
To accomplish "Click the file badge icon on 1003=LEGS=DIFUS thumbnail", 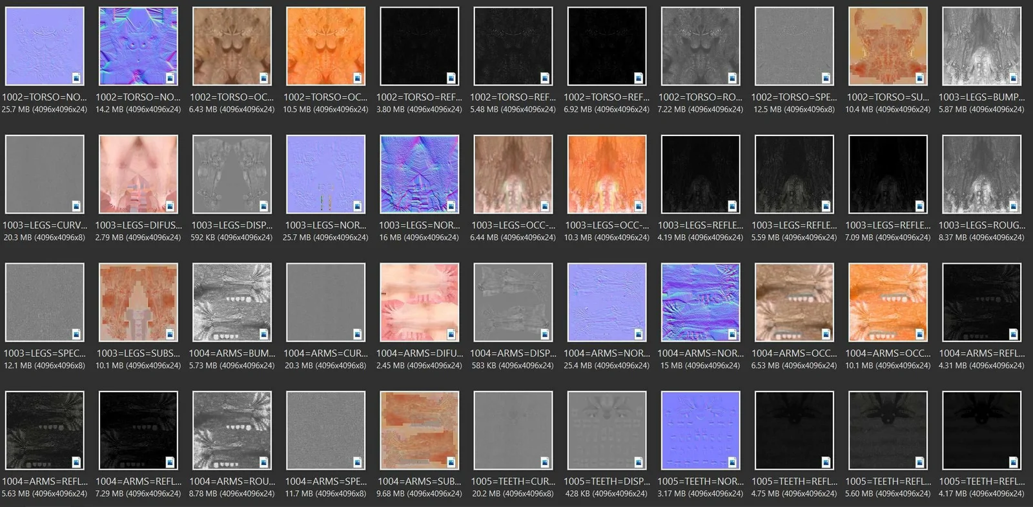I will point(170,206).
